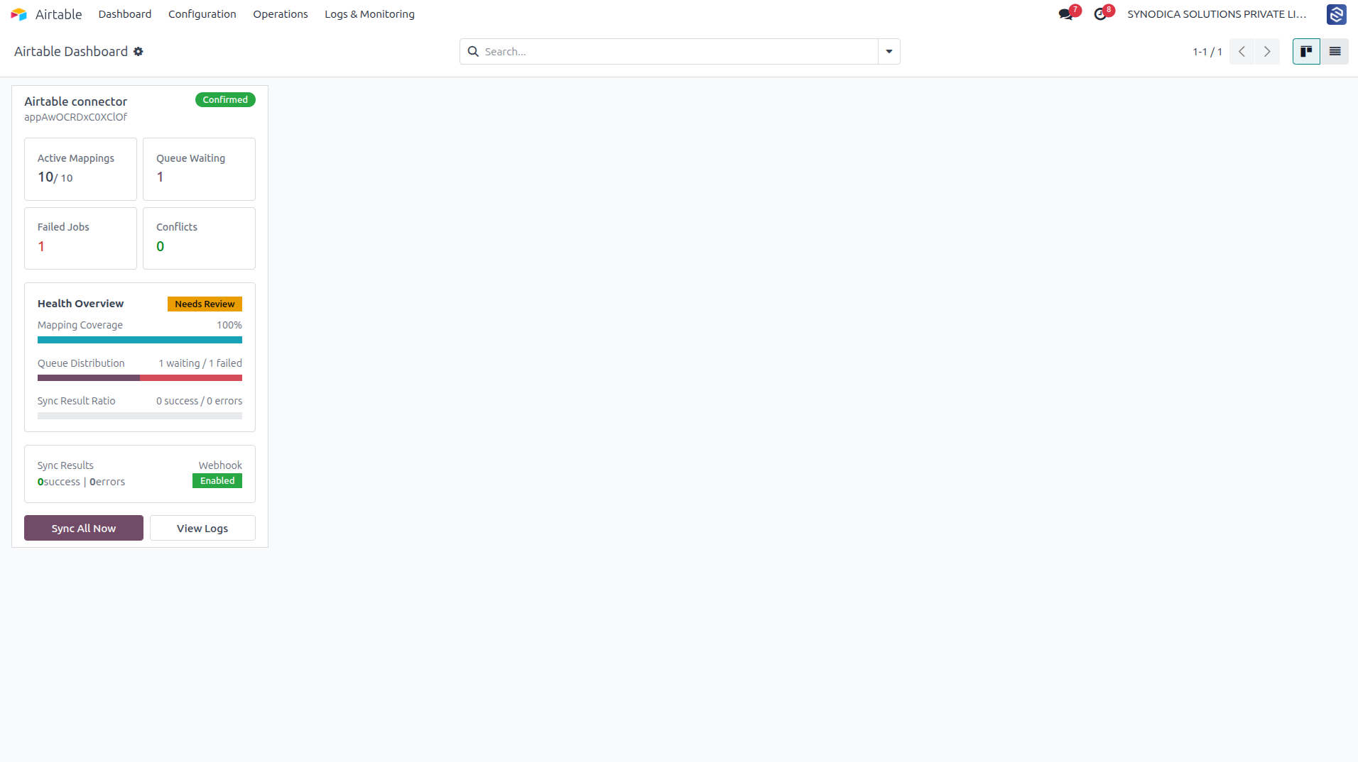Click the Airtable app logo icon

pos(19,14)
